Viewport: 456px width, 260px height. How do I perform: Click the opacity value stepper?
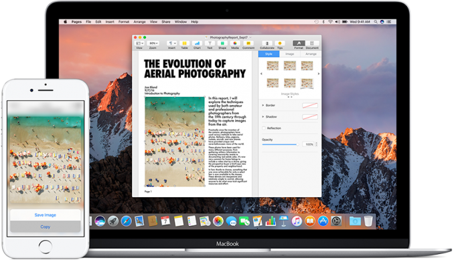coord(317,144)
